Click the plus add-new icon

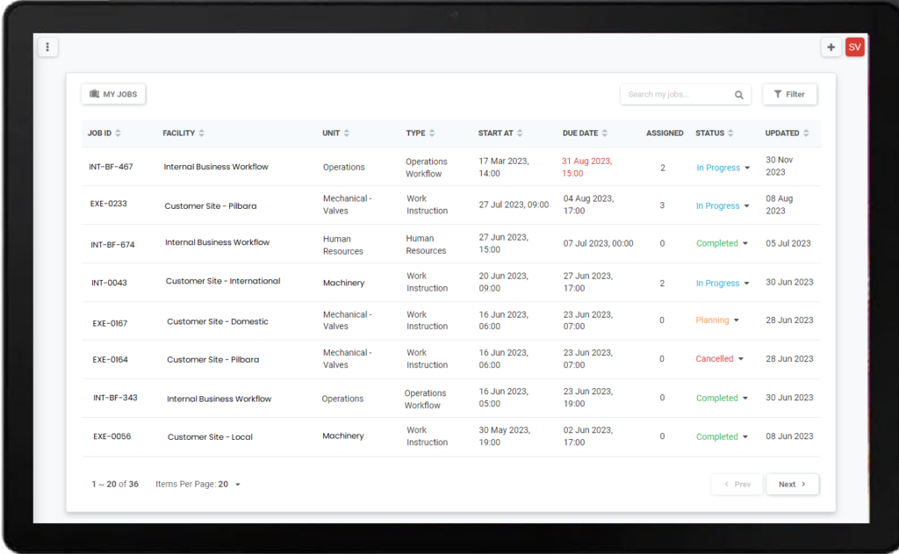831,47
